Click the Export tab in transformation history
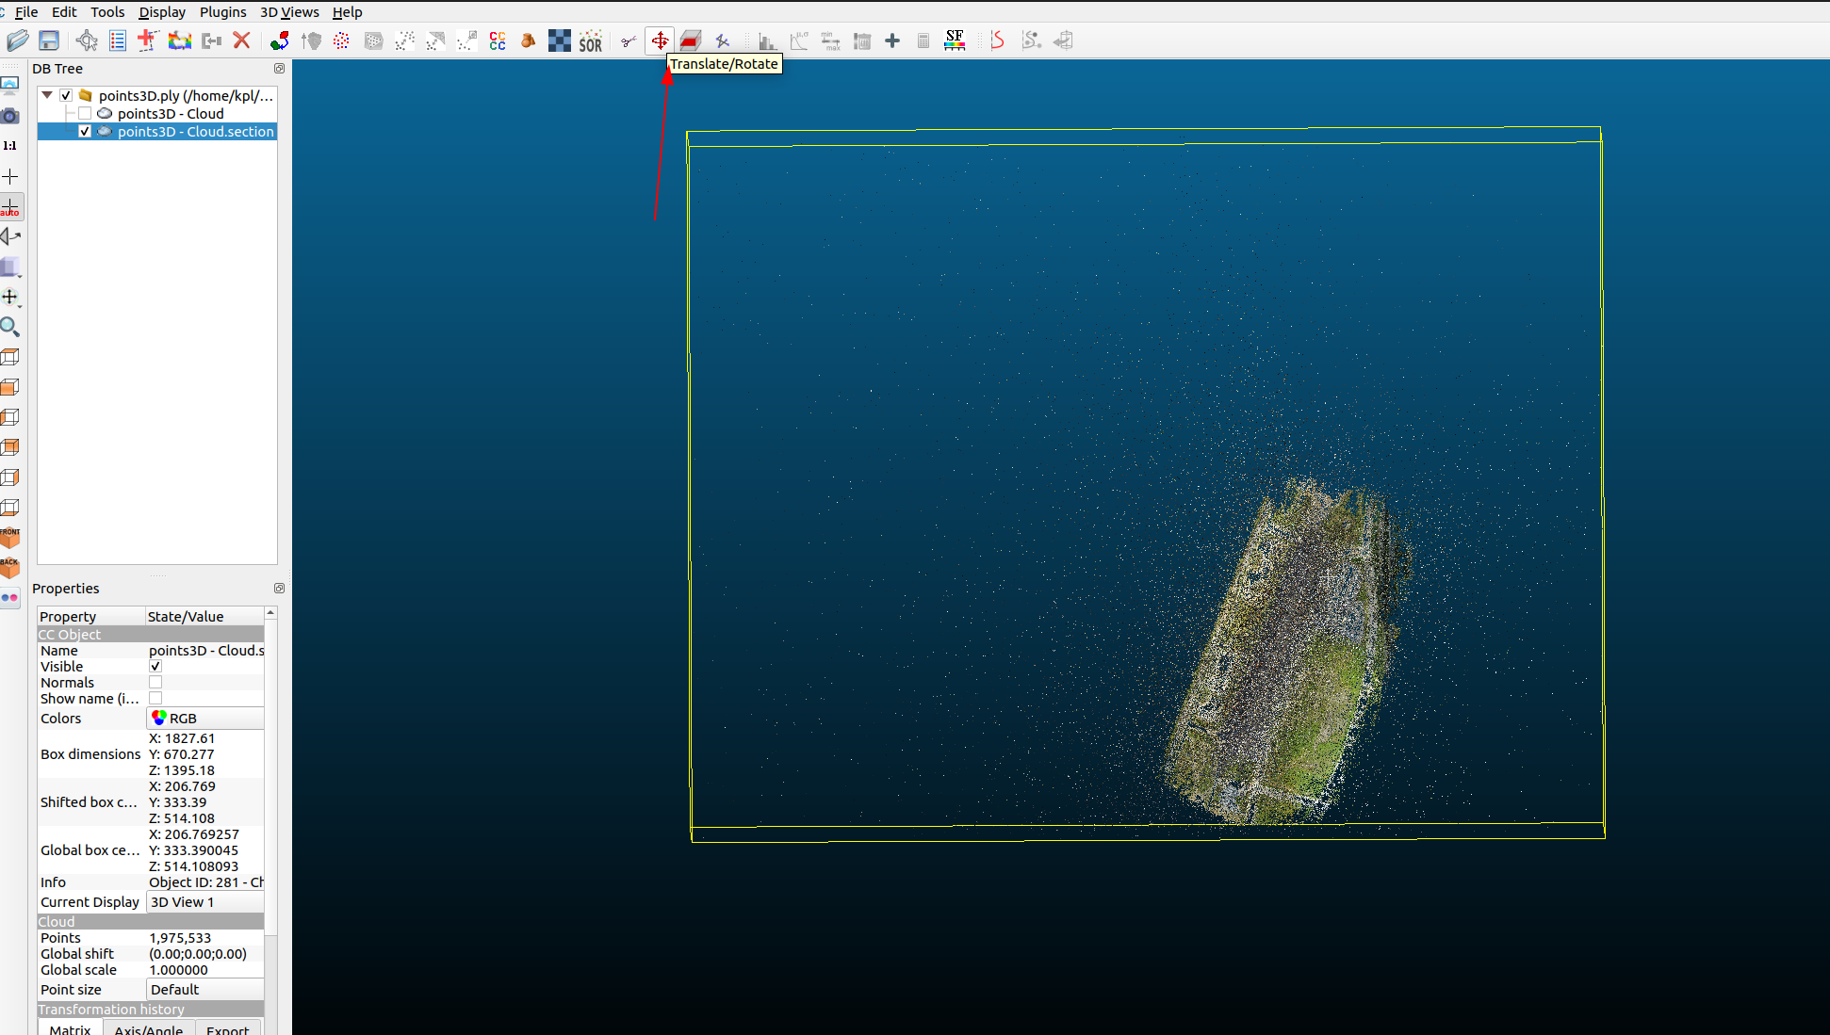The width and height of the screenshot is (1830, 1035). pos(227,1029)
